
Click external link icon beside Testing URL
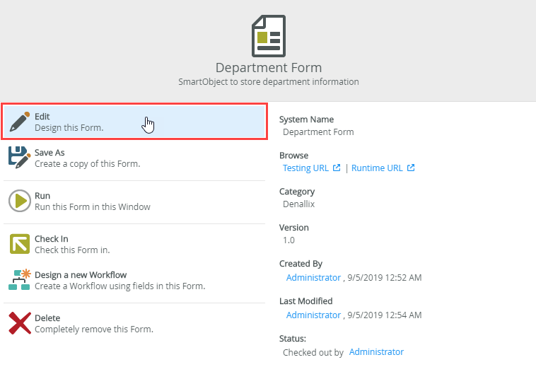[337, 168]
